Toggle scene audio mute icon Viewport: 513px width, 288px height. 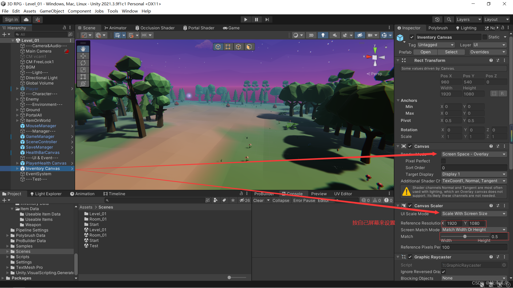click(335, 35)
